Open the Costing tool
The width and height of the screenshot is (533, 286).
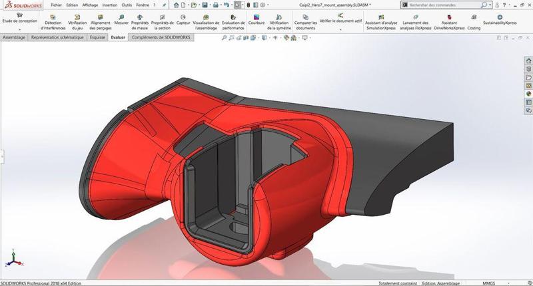point(474,22)
